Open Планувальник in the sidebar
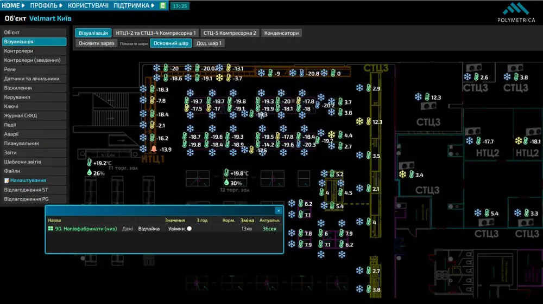543x304 pixels. [34, 144]
